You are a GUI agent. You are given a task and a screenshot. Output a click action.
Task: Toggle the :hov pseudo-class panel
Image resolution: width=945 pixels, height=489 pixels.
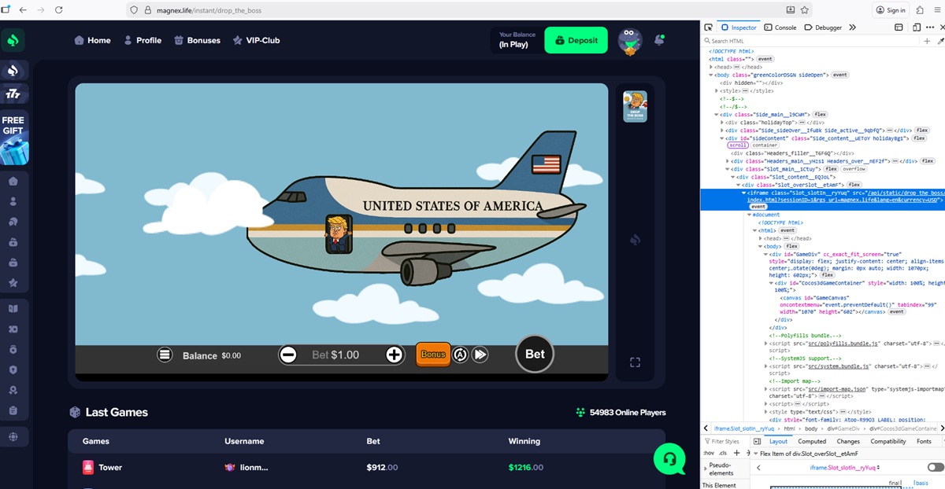tap(708, 453)
